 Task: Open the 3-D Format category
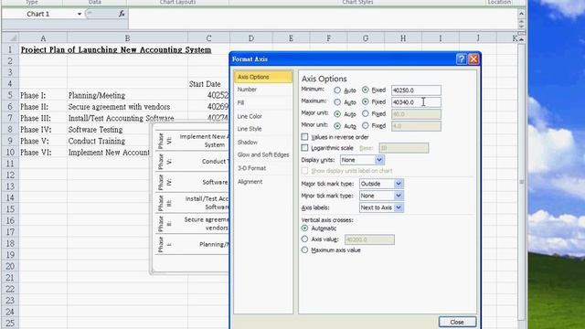(263, 168)
